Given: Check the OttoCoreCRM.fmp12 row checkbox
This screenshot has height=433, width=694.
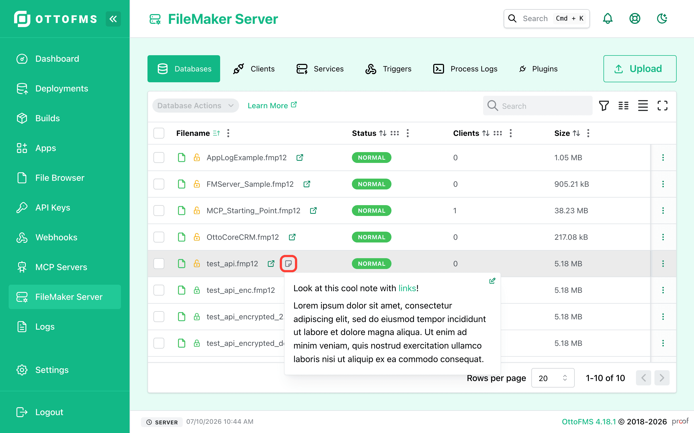Looking at the screenshot, I should point(159,237).
